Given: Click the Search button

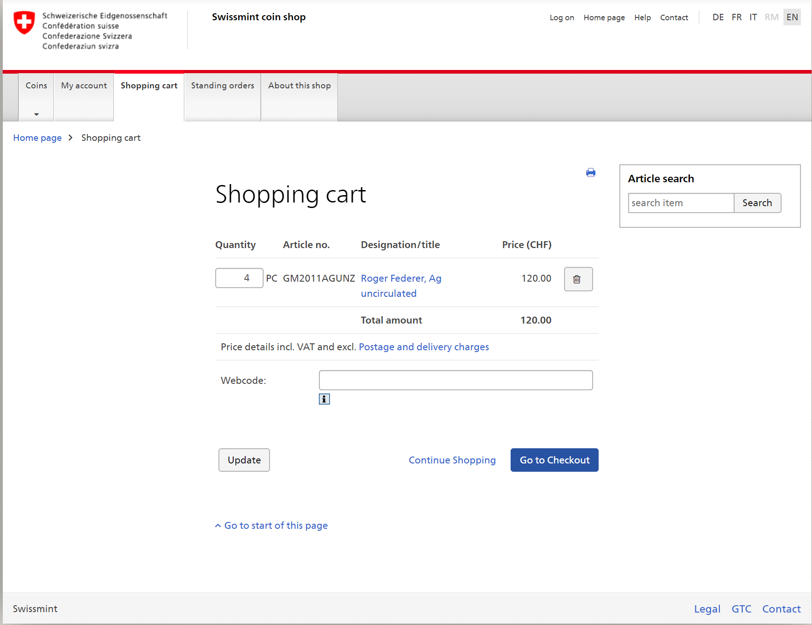Looking at the screenshot, I should (757, 203).
